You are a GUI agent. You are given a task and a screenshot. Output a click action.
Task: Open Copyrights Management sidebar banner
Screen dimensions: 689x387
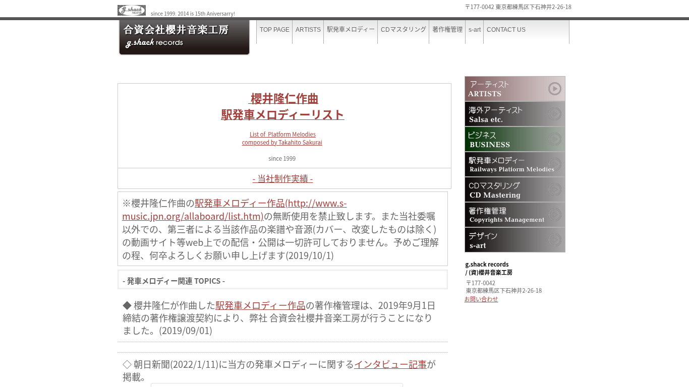pos(515,215)
